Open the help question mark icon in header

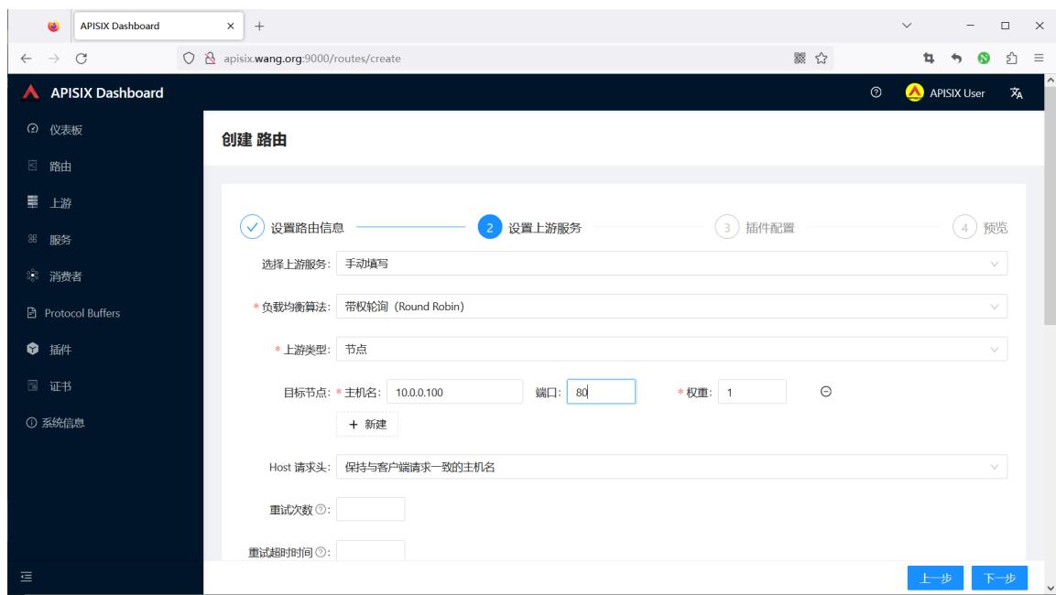tap(876, 92)
